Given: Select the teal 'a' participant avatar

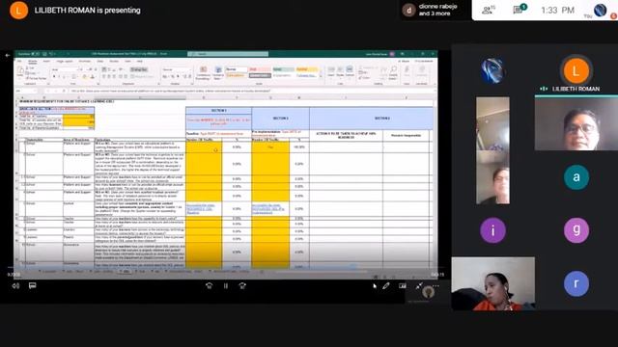Looking at the screenshot, I should pos(576,177).
